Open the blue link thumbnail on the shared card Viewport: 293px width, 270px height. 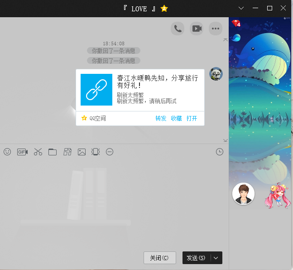click(x=96, y=90)
